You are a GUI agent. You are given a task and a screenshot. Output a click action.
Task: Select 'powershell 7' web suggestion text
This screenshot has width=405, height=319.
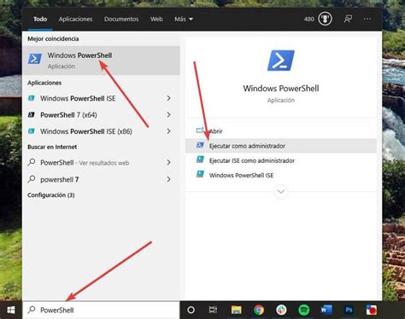tap(60, 180)
